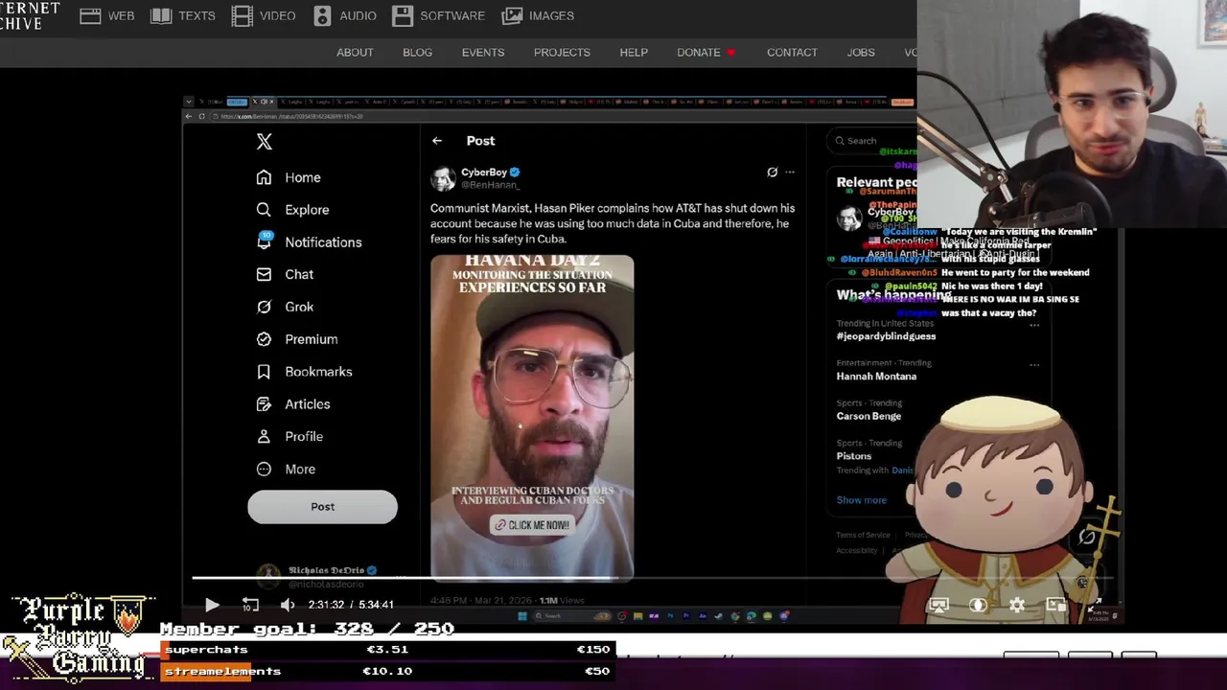Open Grok icon in X sidebar
This screenshot has height=690, width=1227.
[264, 307]
